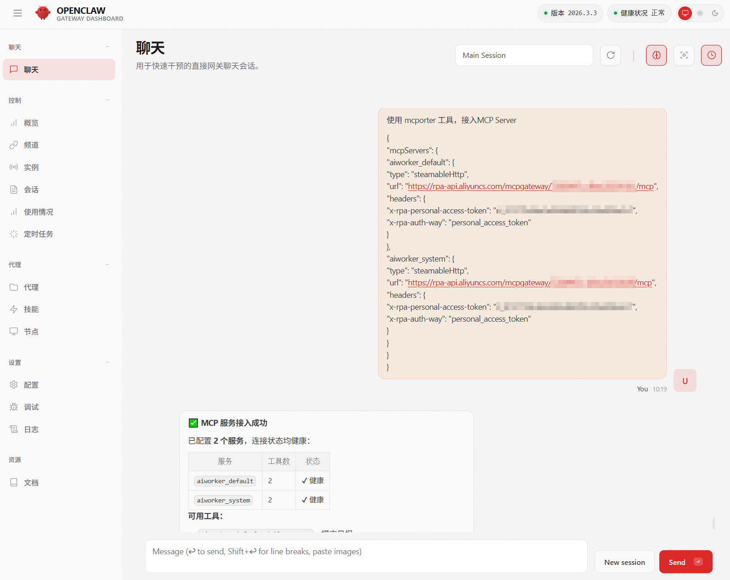Toggle the hamburger sidebar menu
The width and height of the screenshot is (730, 580).
[x=17, y=13]
